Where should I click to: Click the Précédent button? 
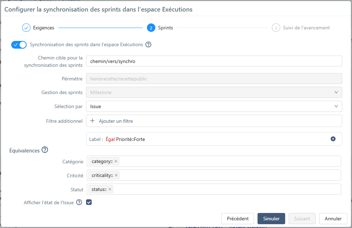point(238,219)
